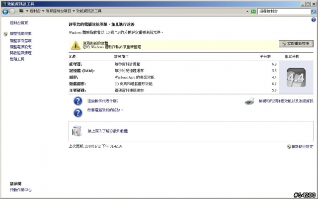Viewport: 318px width, 199px height.
Task: Click the 4.4 base score badge
Action: pos(296,78)
